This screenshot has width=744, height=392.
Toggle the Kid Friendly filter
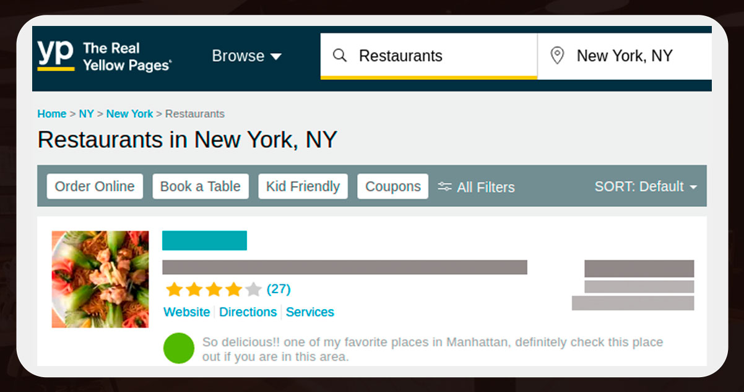(x=303, y=187)
